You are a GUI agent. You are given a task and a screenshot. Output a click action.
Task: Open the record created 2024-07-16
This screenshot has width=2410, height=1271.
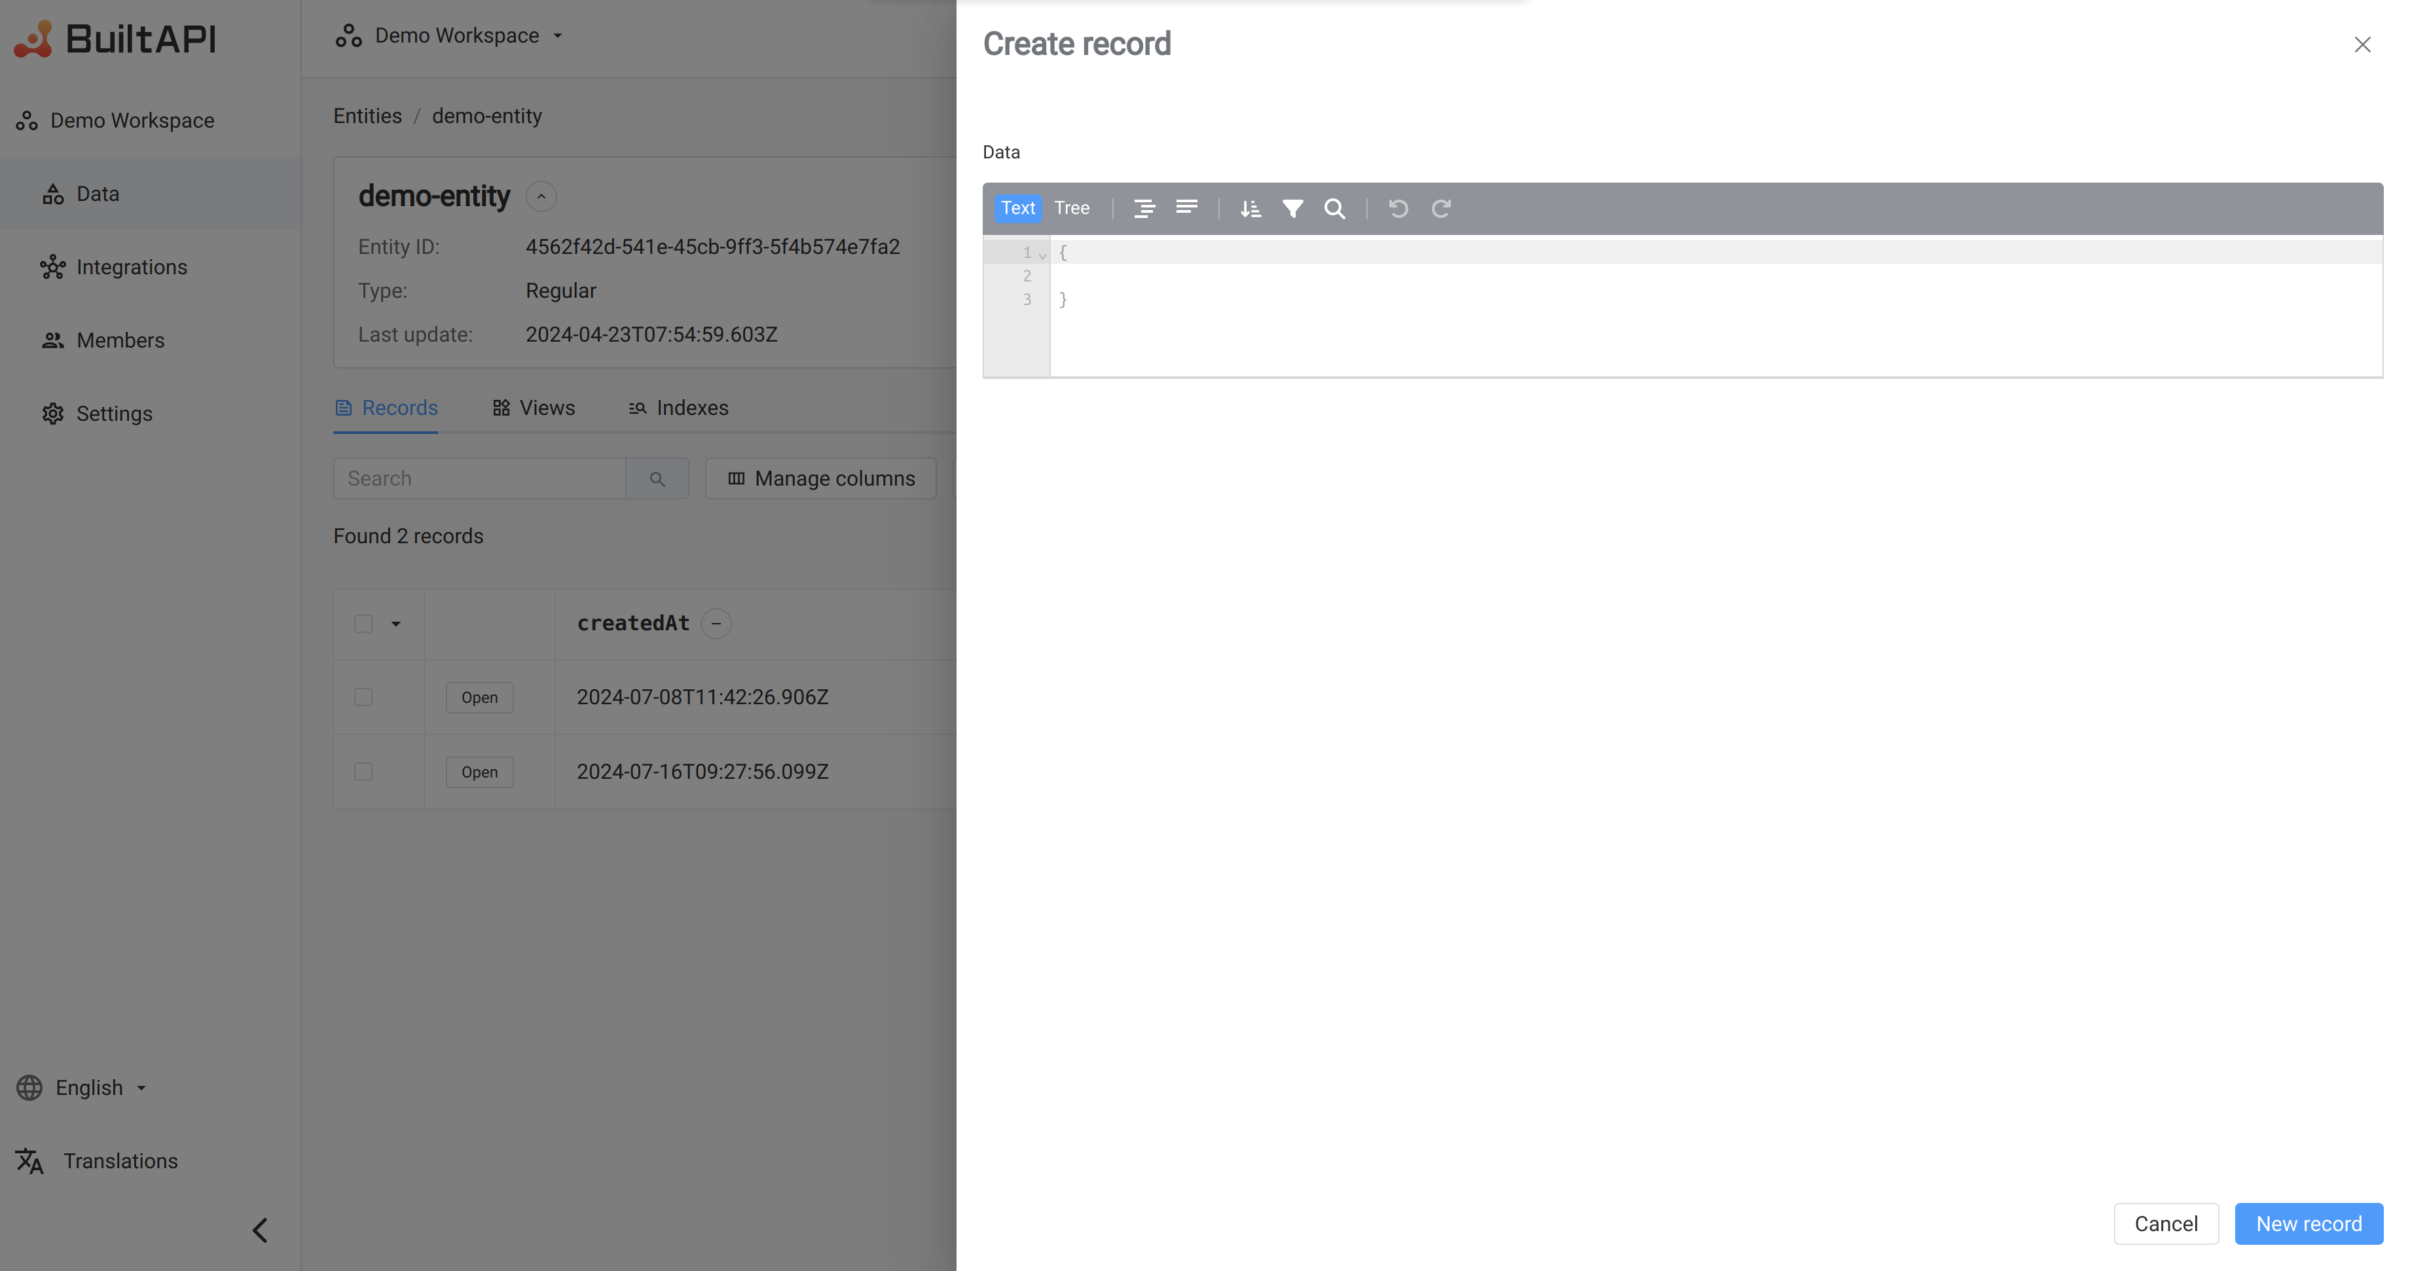[x=479, y=772]
